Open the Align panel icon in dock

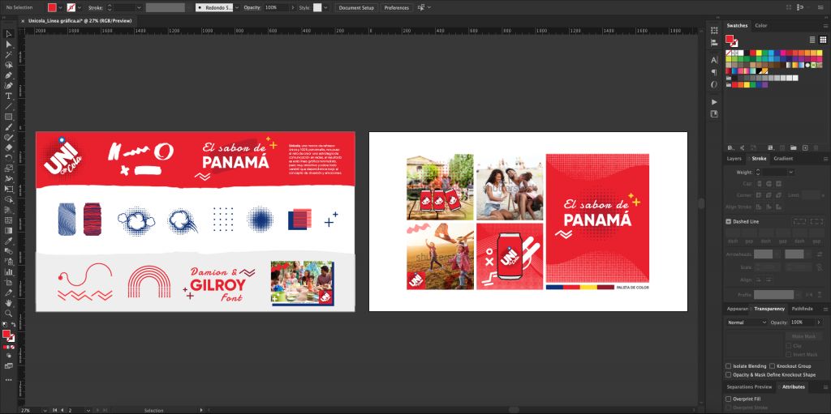coord(714,41)
